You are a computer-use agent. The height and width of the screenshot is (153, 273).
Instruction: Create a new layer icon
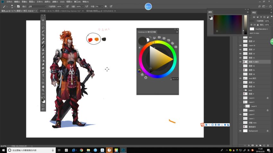264,145
